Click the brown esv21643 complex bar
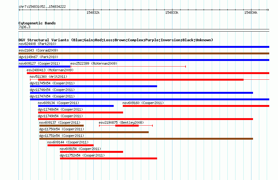Screen dimensions: 278x180 [x=144, y=53]
